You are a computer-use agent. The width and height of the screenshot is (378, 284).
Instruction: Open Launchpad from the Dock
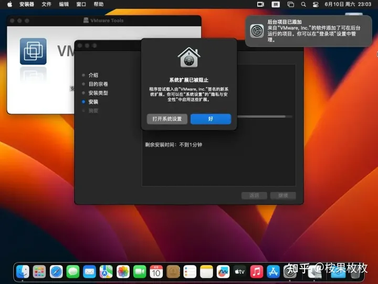tap(39, 272)
